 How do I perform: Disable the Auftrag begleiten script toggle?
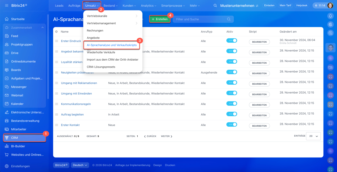click(232, 114)
